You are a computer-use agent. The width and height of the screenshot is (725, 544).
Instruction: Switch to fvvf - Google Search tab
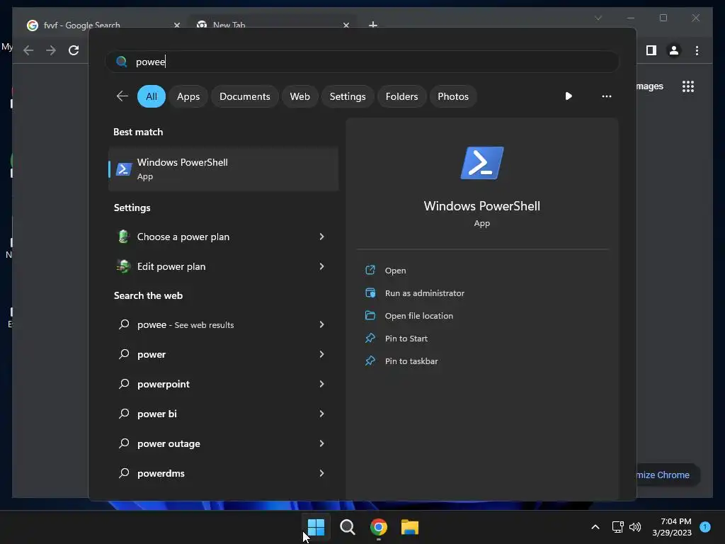pyautogui.click(x=81, y=25)
